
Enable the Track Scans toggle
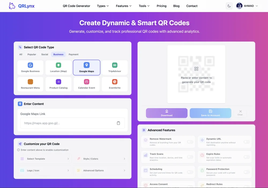(190, 157)
